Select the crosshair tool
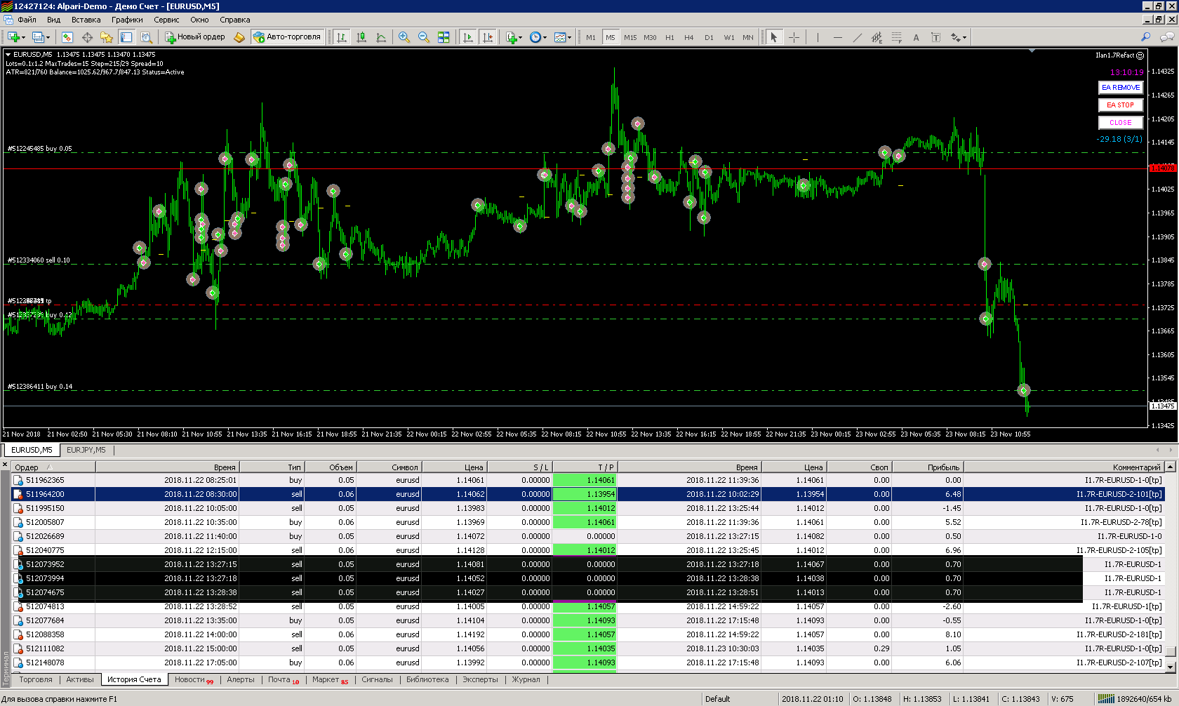This screenshot has height=706, width=1179. click(794, 37)
